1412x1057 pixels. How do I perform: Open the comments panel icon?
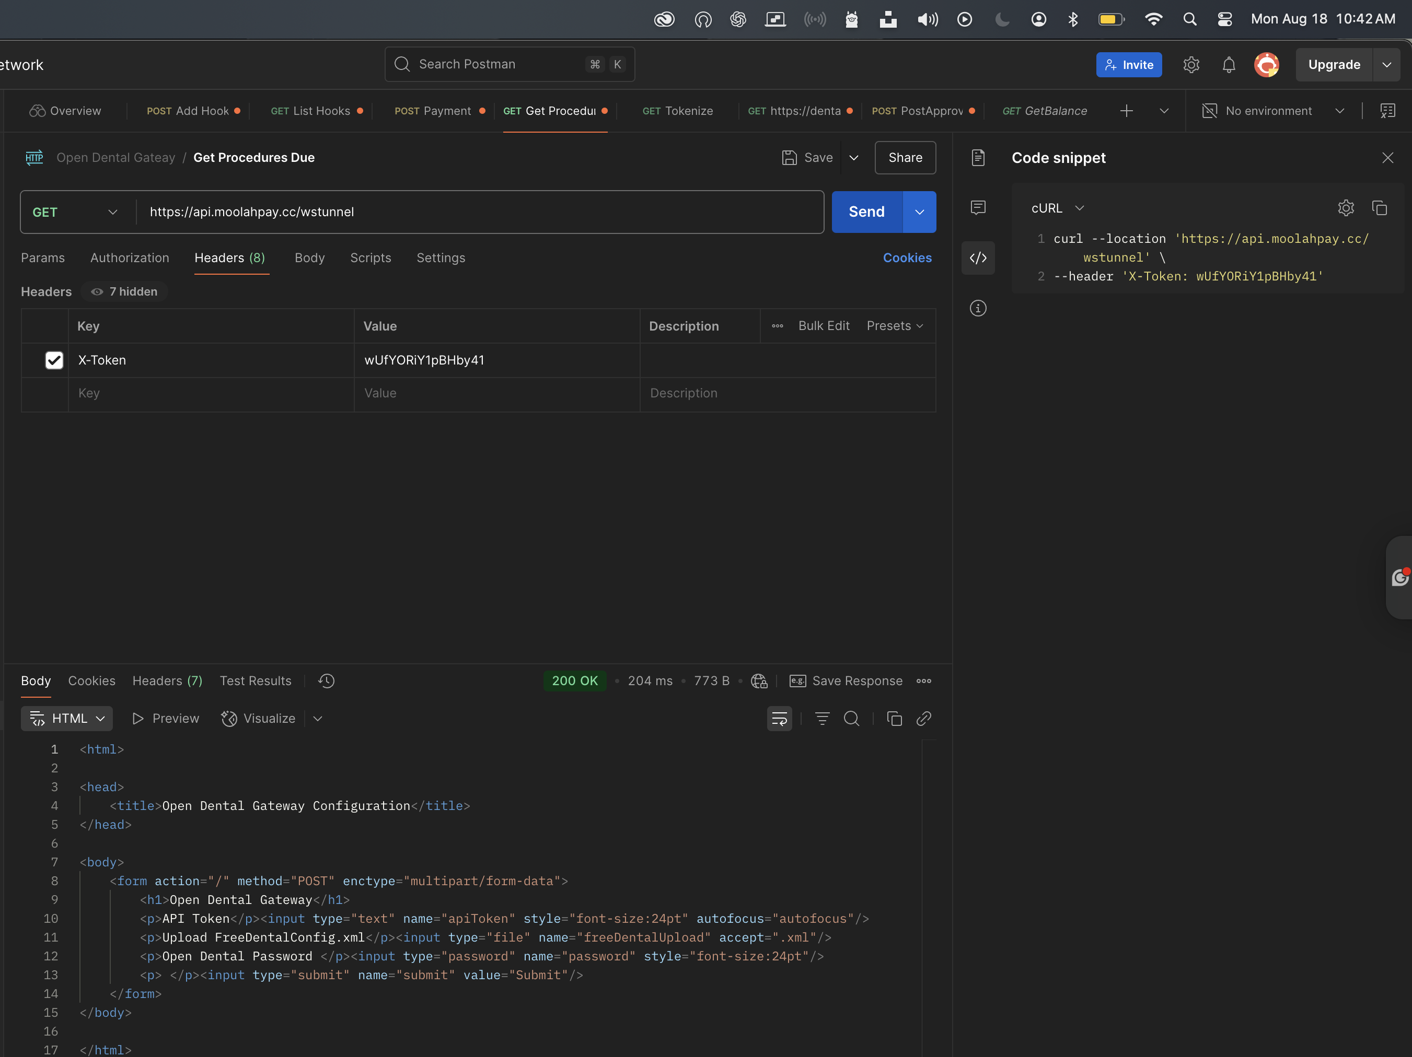point(978,207)
